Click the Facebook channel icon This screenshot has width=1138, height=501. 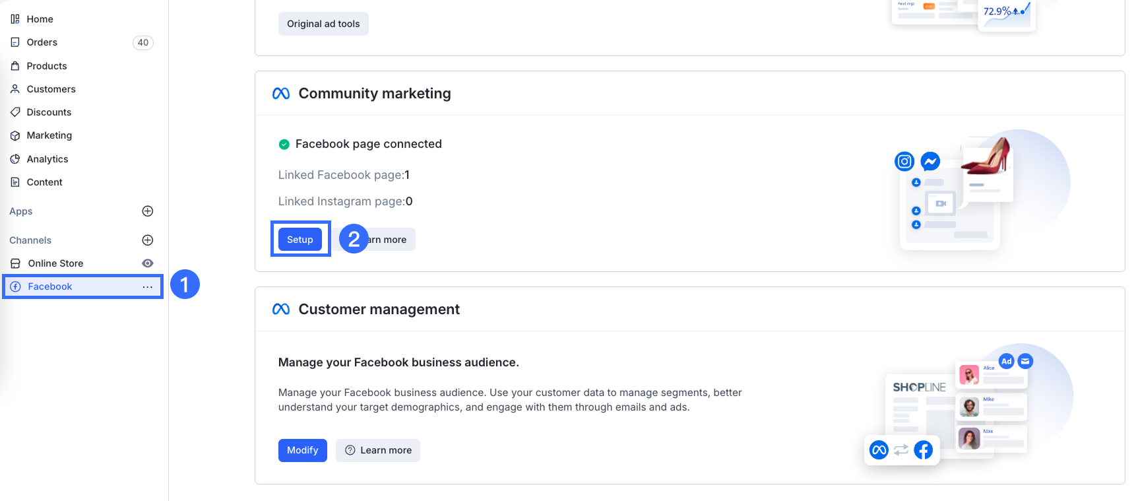[x=16, y=286]
